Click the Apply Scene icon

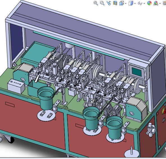[156, 3]
